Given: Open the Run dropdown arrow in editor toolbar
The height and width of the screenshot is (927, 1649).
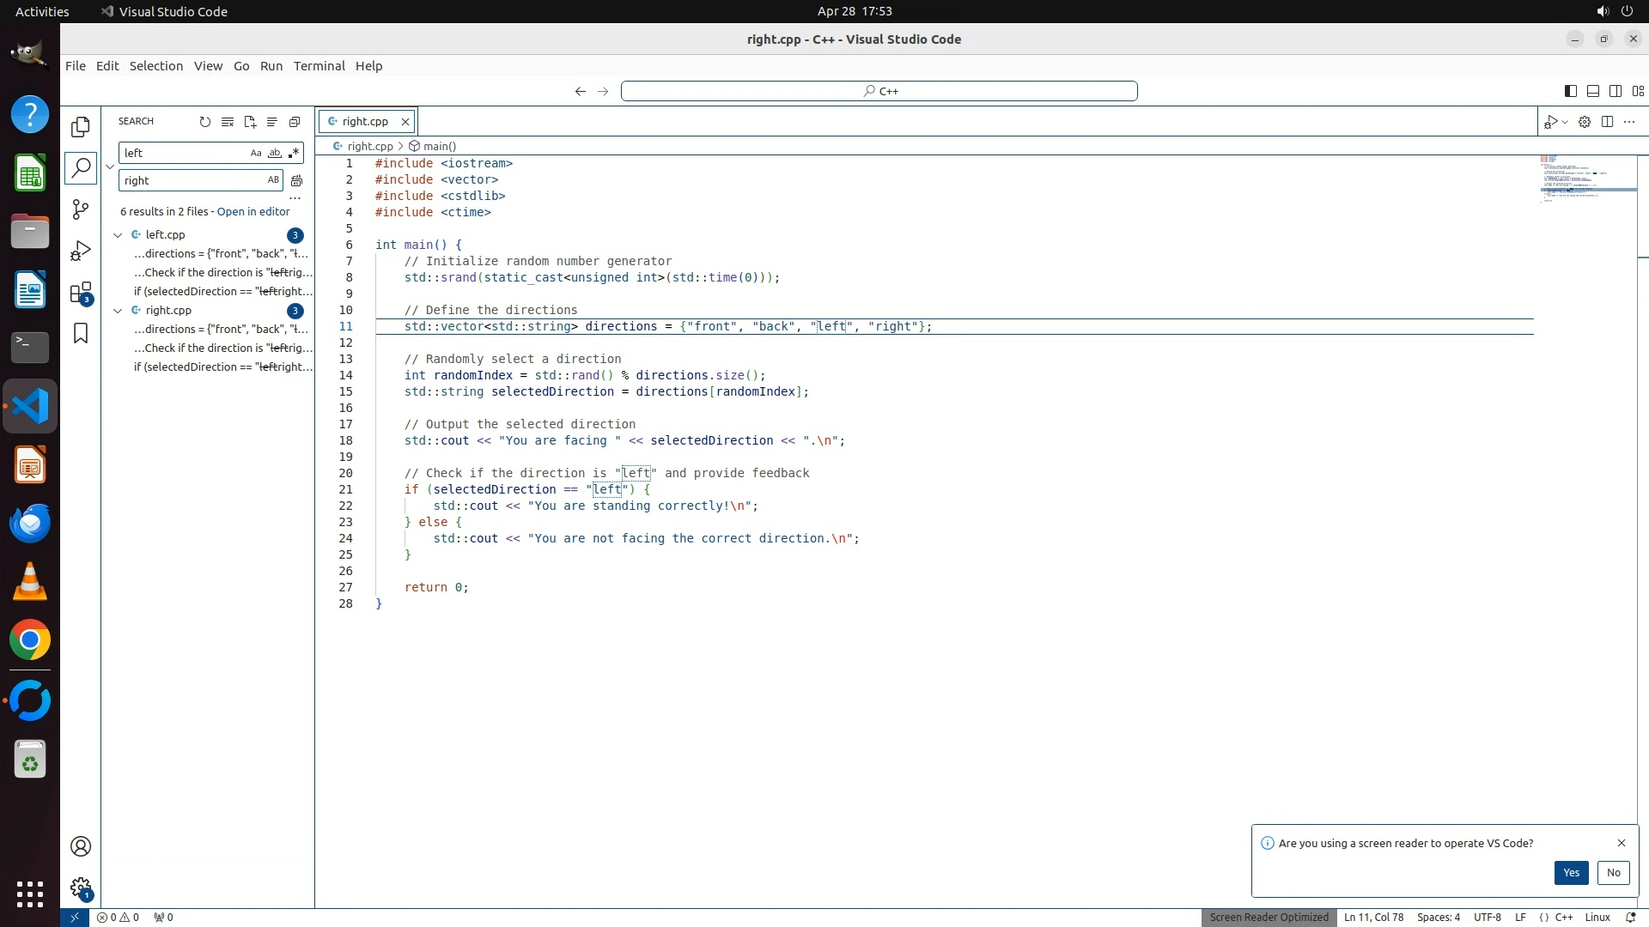Looking at the screenshot, I should pos(1565,122).
